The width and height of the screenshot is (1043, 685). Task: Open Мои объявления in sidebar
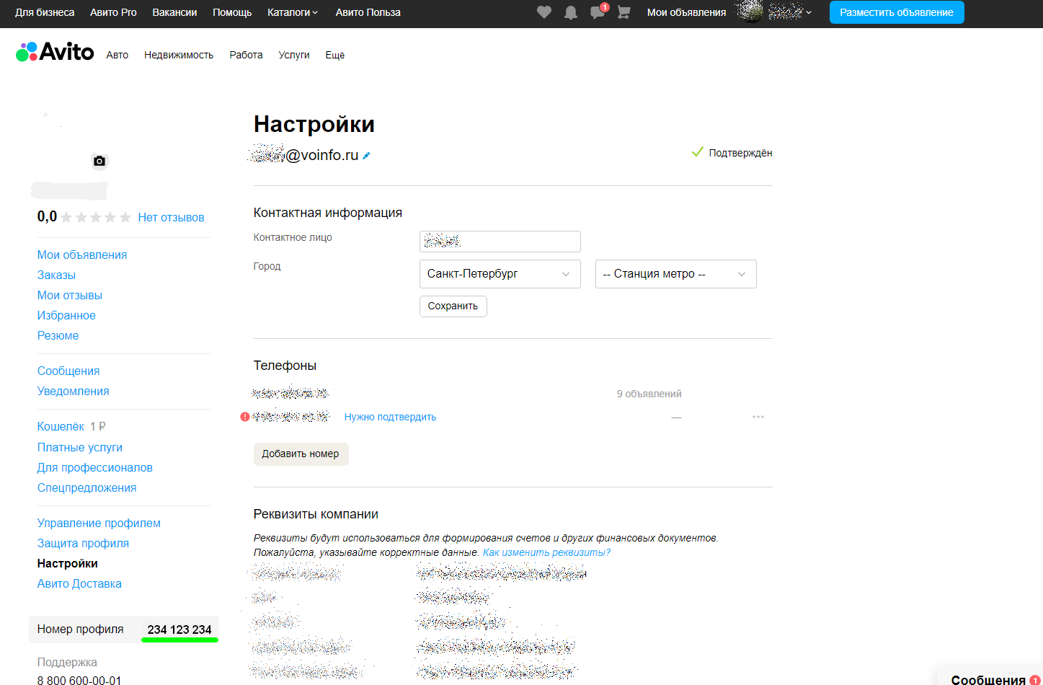(x=82, y=255)
